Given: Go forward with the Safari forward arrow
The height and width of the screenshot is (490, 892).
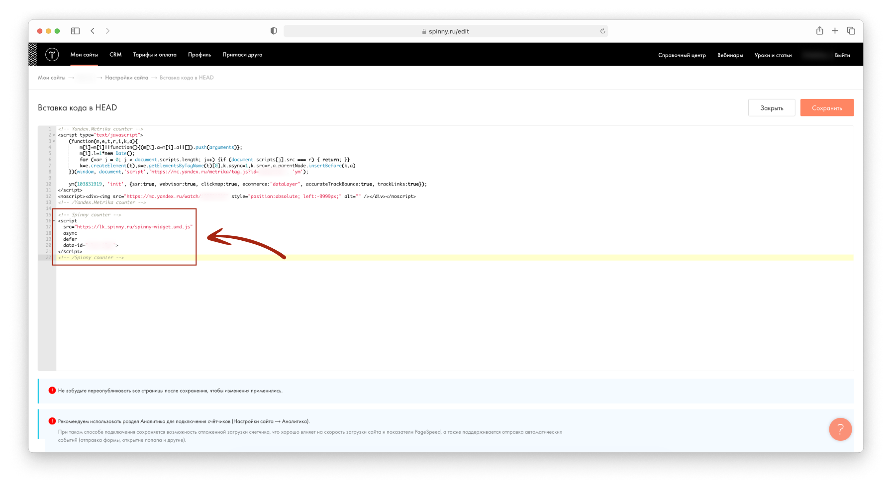Looking at the screenshot, I should pos(107,31).
